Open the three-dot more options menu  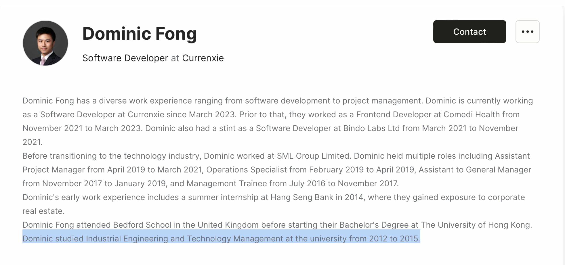[x=527, y=32]
